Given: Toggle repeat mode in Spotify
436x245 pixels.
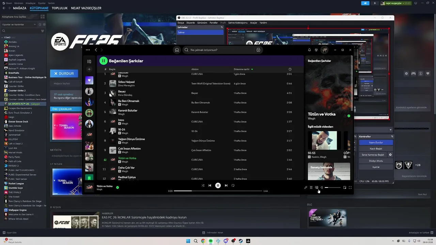Looking at the screenshot, I should pyautogui.click(x=233, y=185).
